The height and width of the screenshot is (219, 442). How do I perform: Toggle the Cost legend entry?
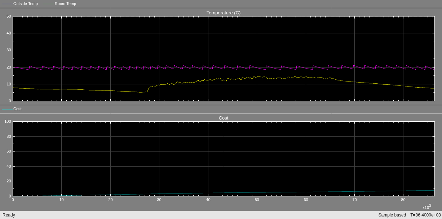click(12, 109)
